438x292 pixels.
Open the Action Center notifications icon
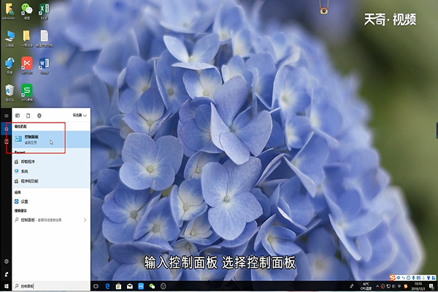pyautogui.click(x=432, y=286)
